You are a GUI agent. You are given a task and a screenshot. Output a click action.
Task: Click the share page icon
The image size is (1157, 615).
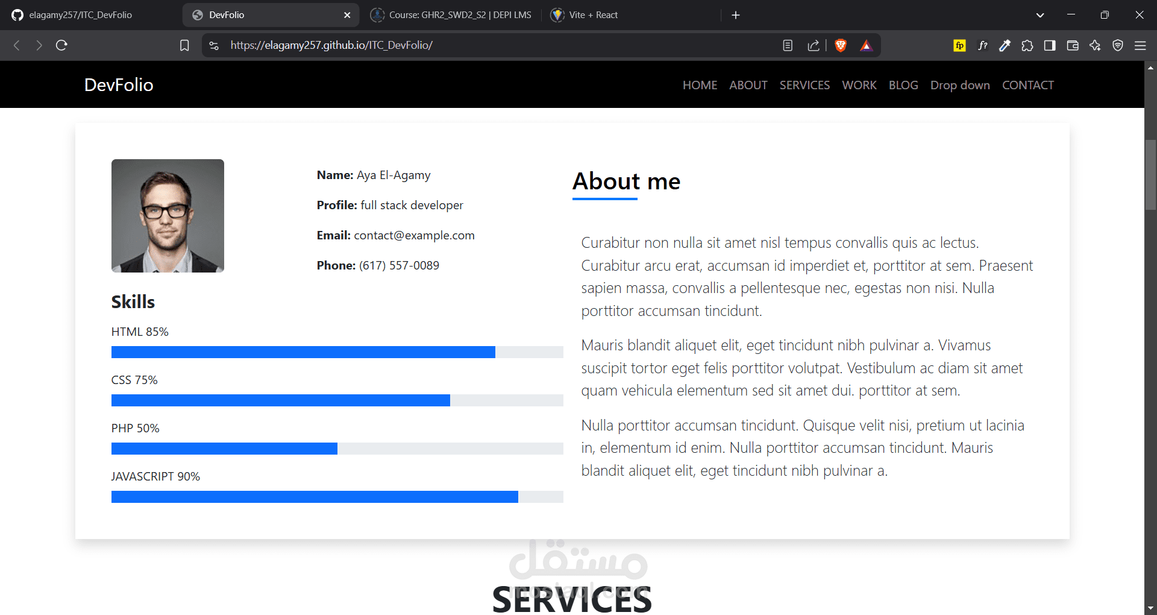click(x=814, y=45)
